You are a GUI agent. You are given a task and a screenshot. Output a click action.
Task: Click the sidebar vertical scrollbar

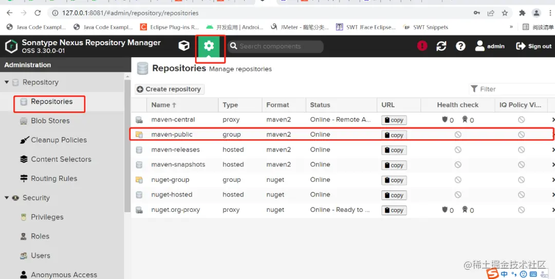[x=127, y=145]
